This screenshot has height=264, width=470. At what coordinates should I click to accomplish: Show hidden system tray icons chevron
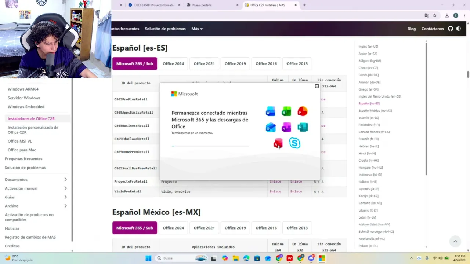[411, 258]
